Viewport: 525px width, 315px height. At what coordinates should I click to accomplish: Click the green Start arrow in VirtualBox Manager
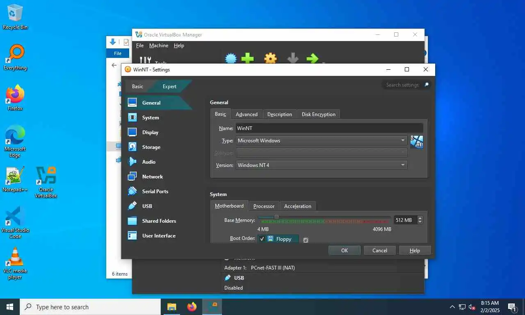pos(312,58)
